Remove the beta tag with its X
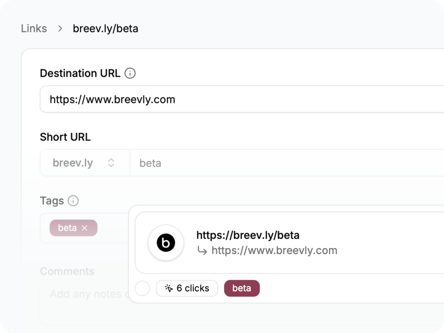444x333 pixels. click(x=85, y=228)
